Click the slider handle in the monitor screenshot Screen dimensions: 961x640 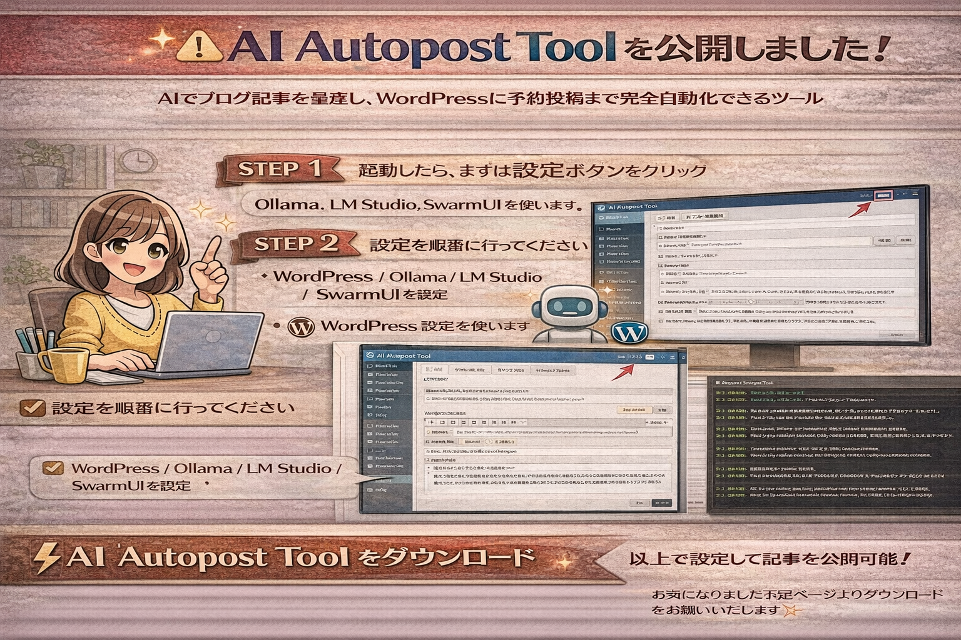coord(750,303)
